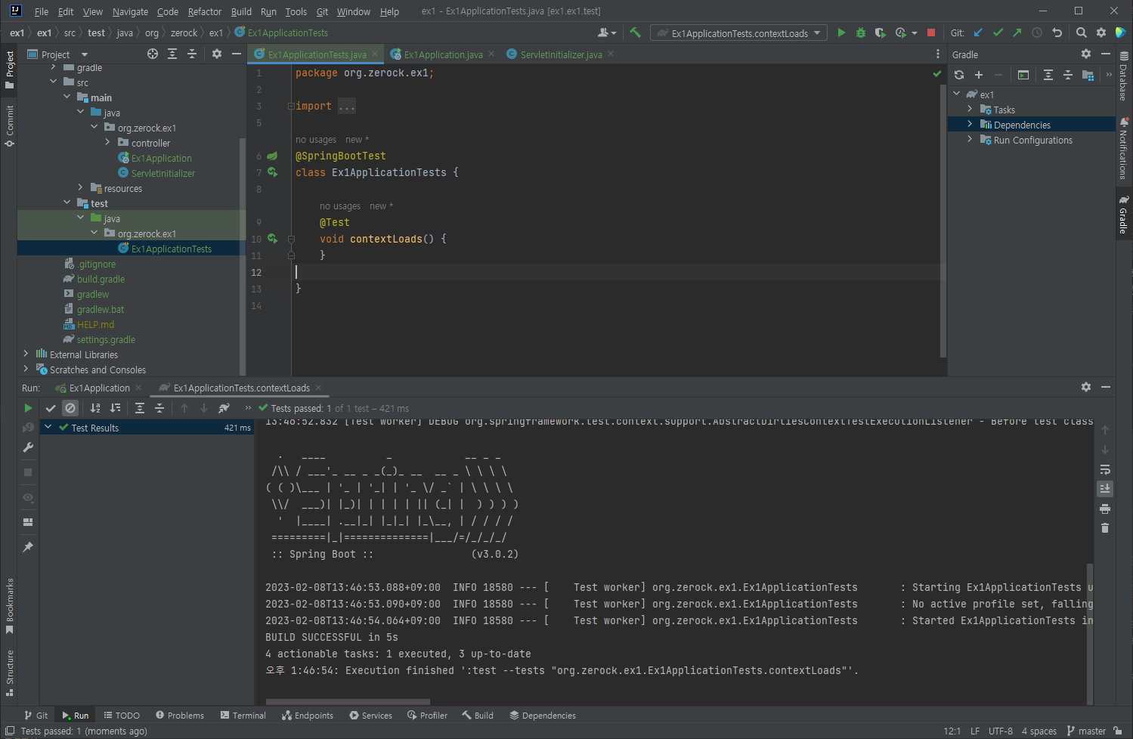The height and width of the screenshot is (739, 1133).
Task: Select opened file target icon in Project panel
Action: pyautogui.click(x=153, y=54)
